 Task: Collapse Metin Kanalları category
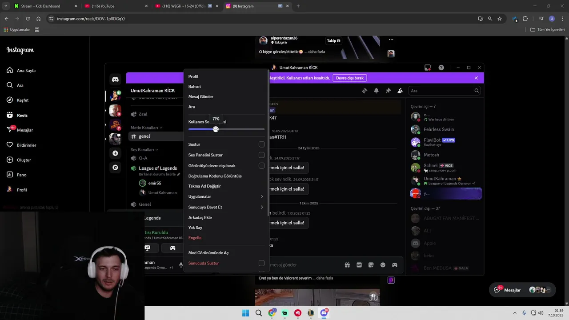point(146,128)
